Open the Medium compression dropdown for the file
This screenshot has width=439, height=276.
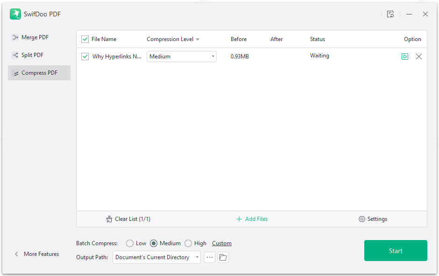point(181,57)
